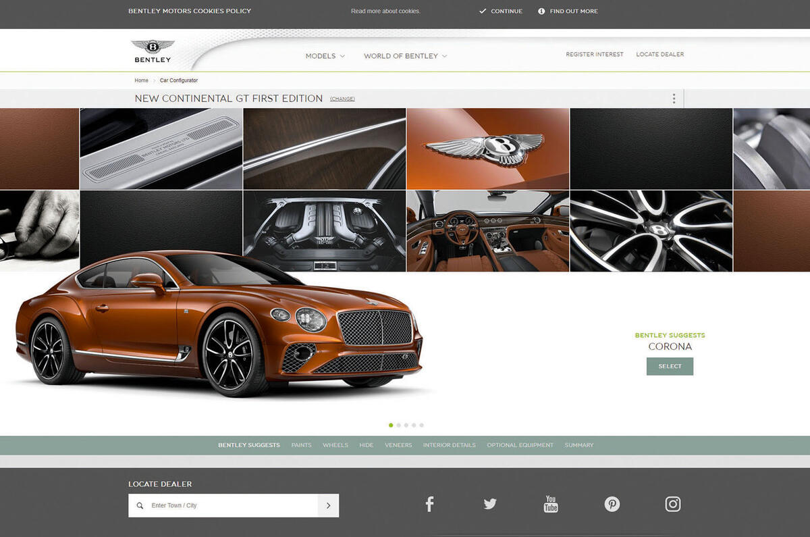Click the Bentley winged logo in header
The image size is (810, 537).
point(153,47)
